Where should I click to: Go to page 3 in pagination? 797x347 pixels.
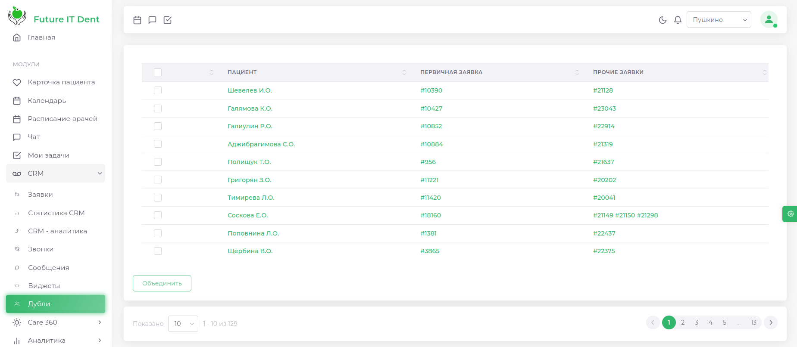coord(697,322)
